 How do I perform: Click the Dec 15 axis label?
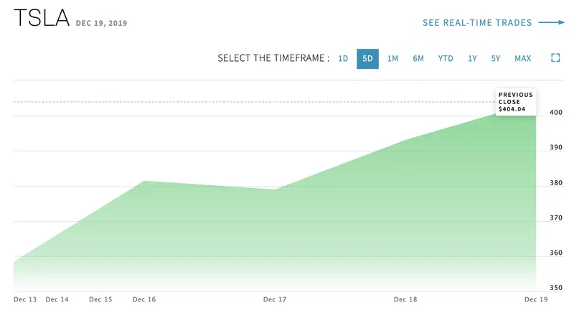[x=100, y=299]
